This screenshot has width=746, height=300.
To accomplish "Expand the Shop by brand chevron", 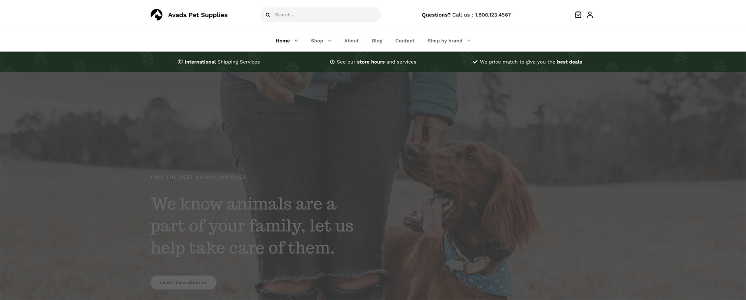I will [469, 41].
